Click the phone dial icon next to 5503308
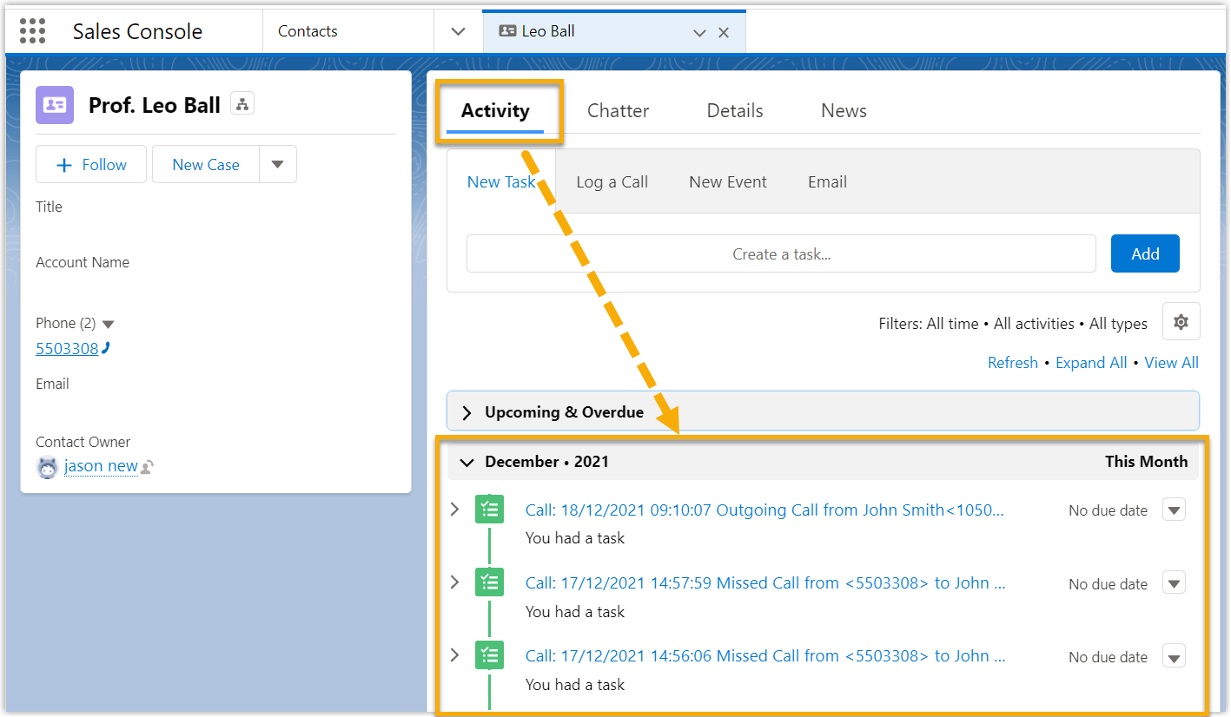 (x=106, y=349)
